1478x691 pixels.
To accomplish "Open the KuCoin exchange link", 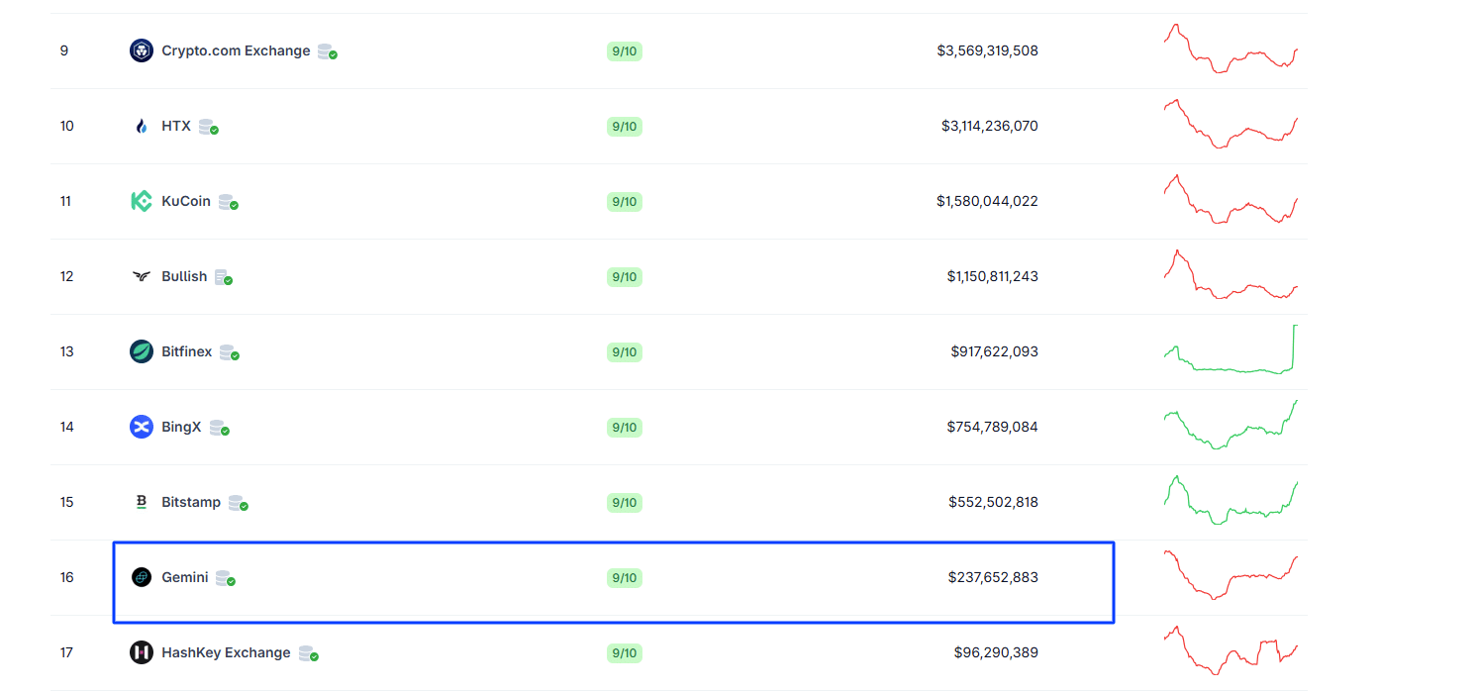I will point(186,201).
